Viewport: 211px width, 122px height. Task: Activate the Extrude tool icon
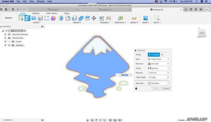tap(28, 18)
